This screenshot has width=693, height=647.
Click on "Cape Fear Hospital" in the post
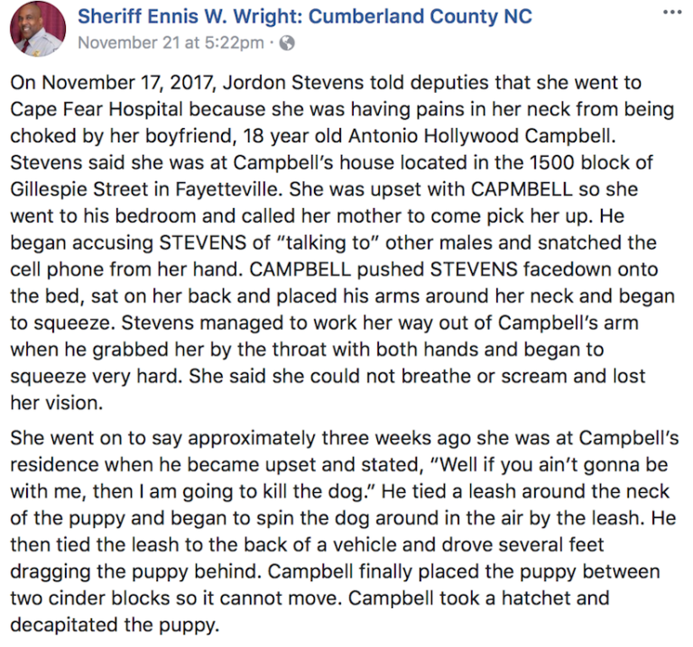click(86, 111)
